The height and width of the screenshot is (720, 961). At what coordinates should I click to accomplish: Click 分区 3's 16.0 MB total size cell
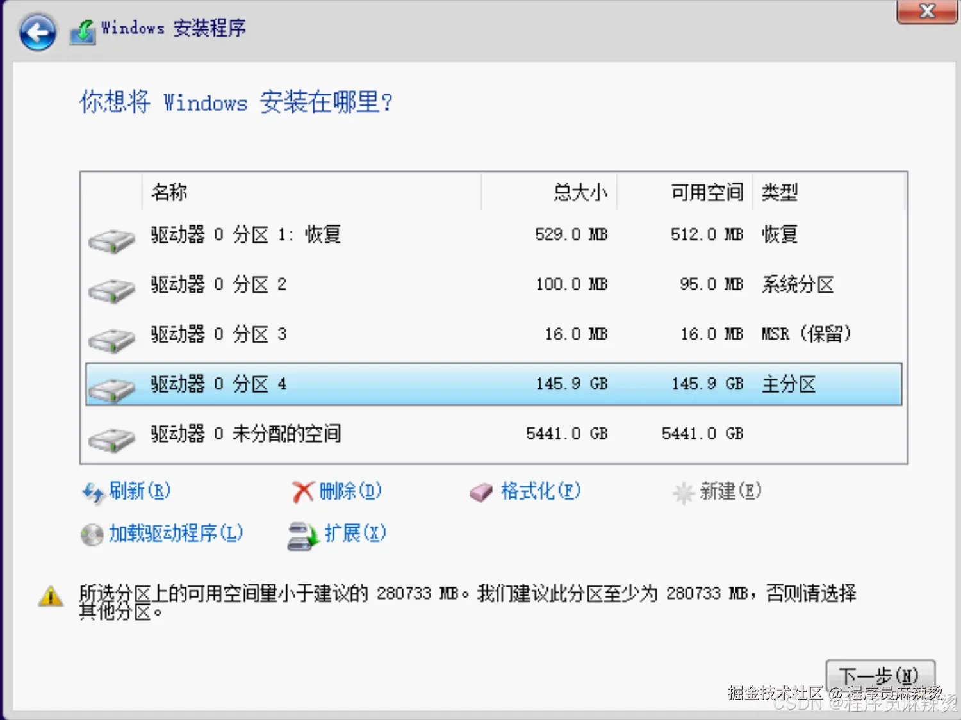[x=576, y=334]
